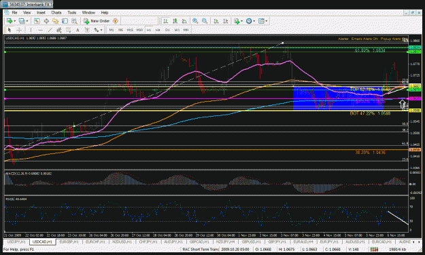The width and height of the screenshot is (425, 255).
Task: Toggle the Data Window crosshair icon
Action: (x=46, y=21)
